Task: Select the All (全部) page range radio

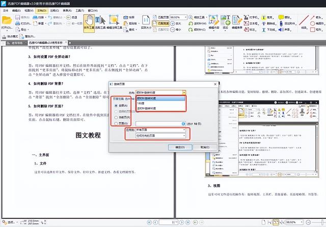Action: pos(116,106)
